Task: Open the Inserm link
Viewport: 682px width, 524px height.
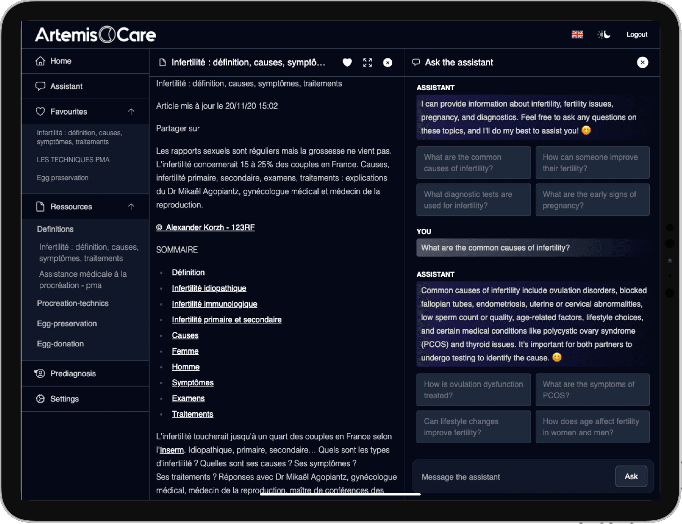Action: [x=172, y=450]
